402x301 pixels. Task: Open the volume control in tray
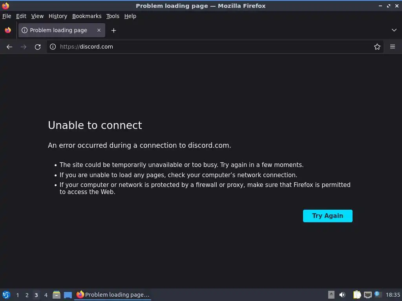click(x=342, y=295)
